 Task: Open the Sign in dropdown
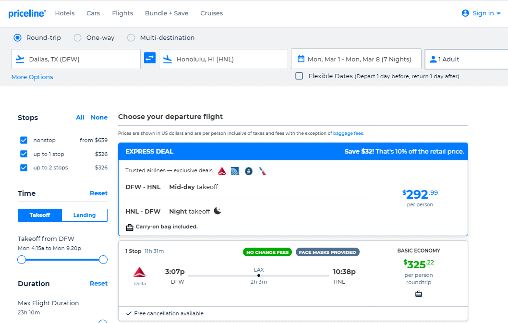[481, 13]
